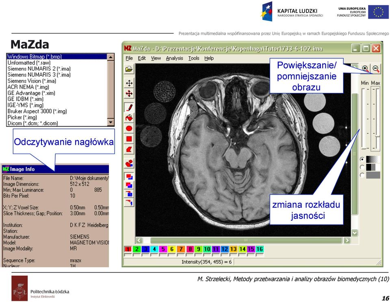Viewport: 390px width, 302px height.
Task: Select the red polygon ROI tool
Action: 129,150
